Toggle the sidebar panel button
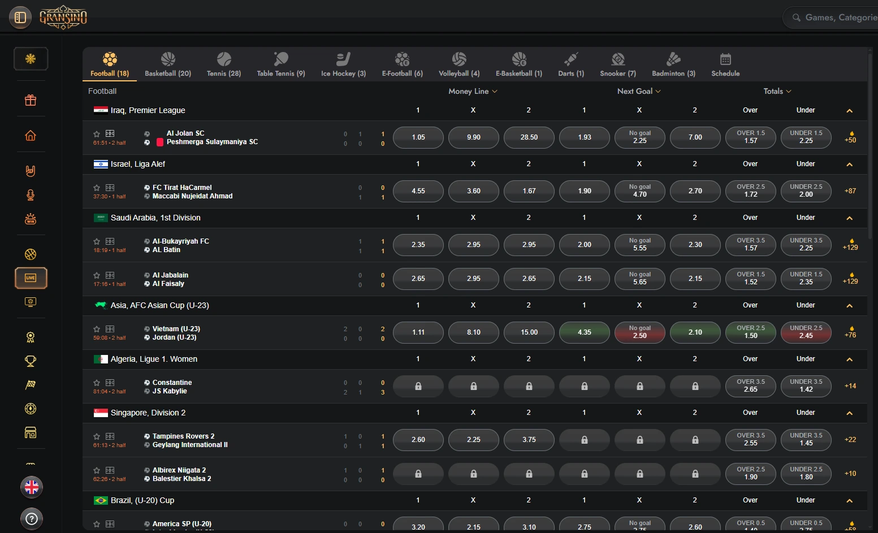The image size is (878, 533). 20,18
